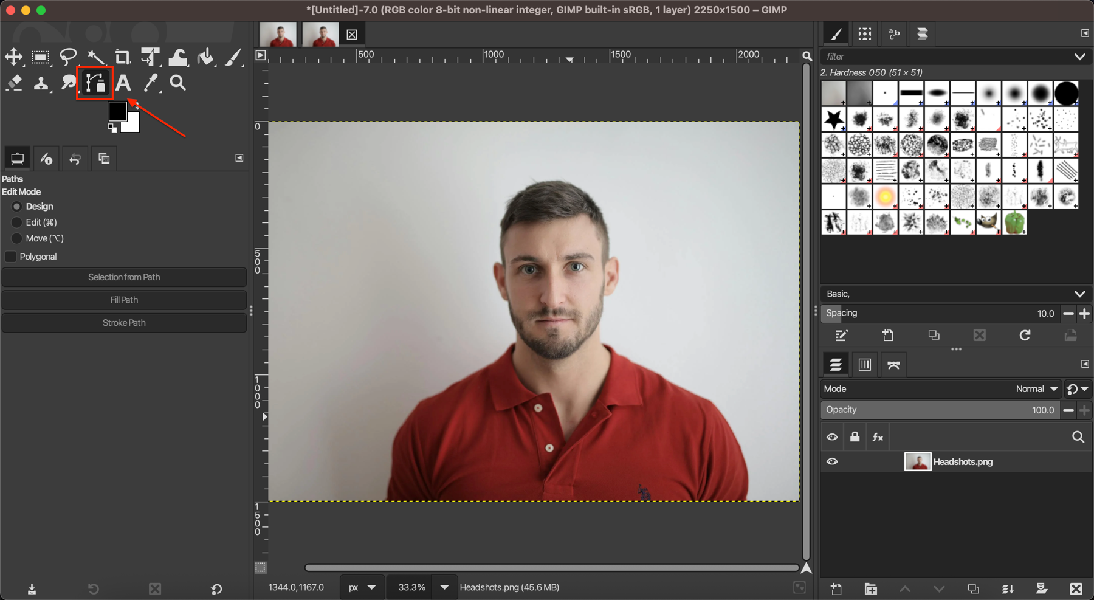Choose the Fuzzy Select magic wand tool
The height and width of the screenshot is (600, 1094).
point(95,57)
